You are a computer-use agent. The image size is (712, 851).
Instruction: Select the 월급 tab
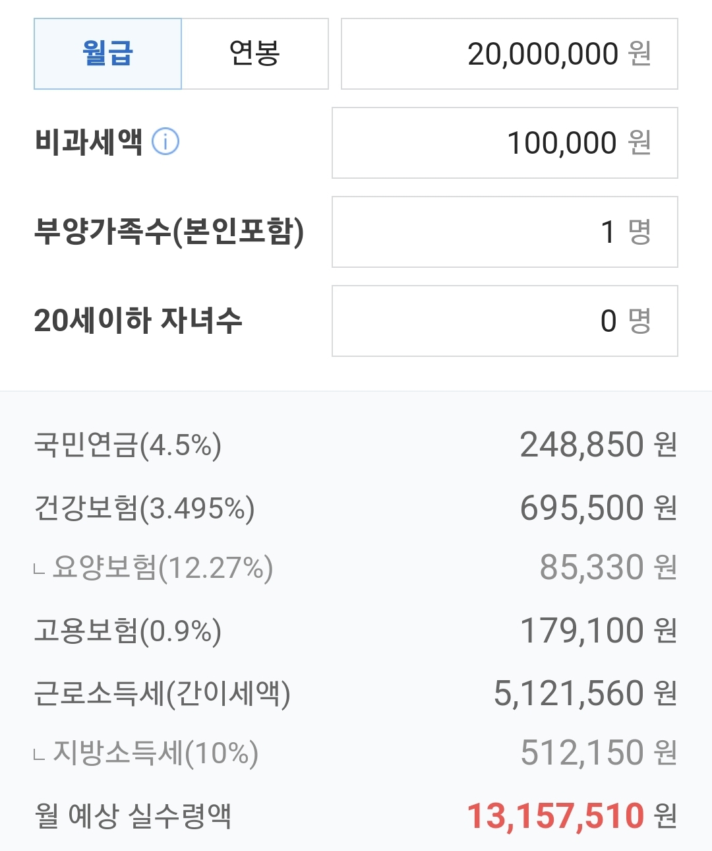pyautogui.click(x=107, y=54)
